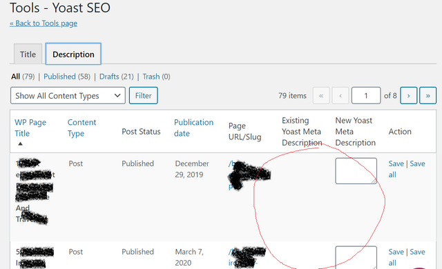Image resolution: width=442 pixels, height=269 pixels.
Task: Click 'Published' status in December 29 row
Action: tap(138, 163)
